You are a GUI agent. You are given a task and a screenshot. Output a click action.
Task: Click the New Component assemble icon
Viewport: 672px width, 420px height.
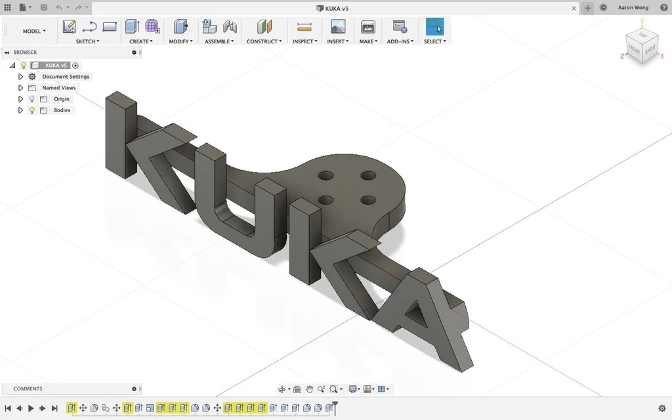tap(209, 26)
